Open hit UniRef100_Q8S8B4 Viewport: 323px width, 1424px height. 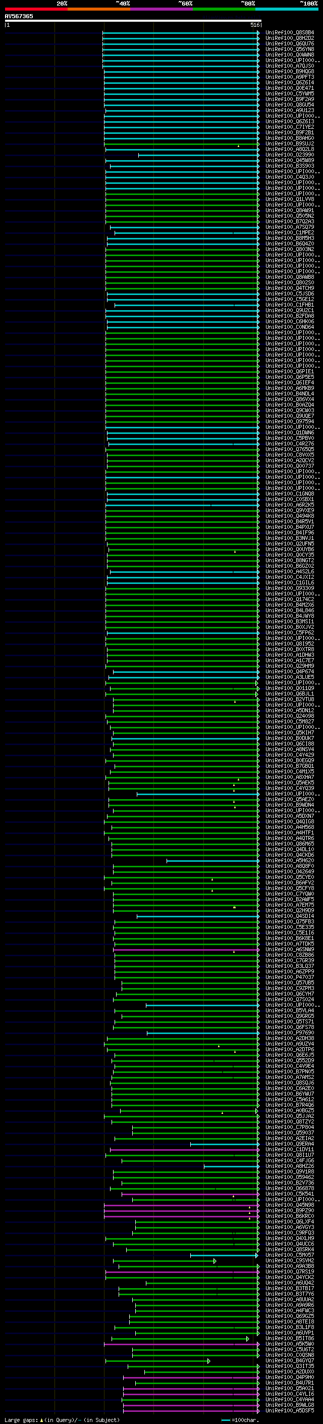pyautogui.click(x=290, y=33)
